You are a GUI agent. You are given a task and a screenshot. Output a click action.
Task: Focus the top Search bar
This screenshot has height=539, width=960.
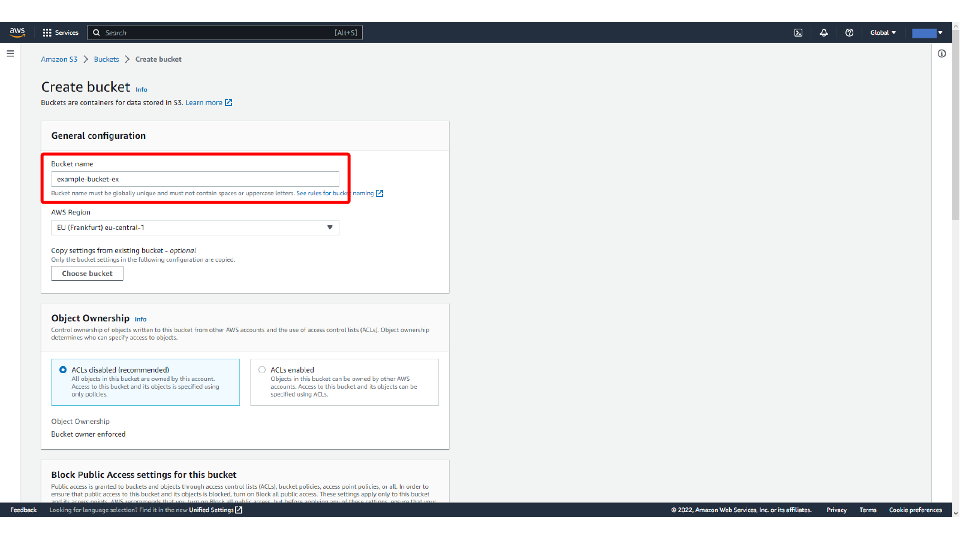pyautogui.click(x=225, y=32)
